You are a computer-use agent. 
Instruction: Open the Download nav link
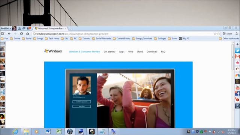click(152, 52)
